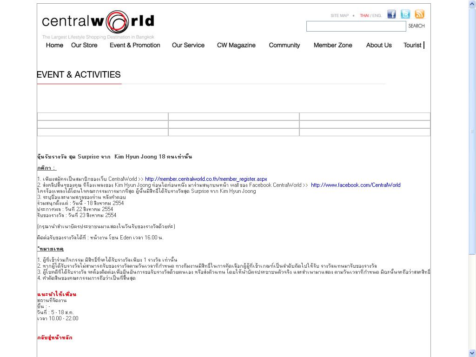Click the underlined *หมายเหตุ heading
The width and height of the screenshot is (476, 357).
(50, 249)
